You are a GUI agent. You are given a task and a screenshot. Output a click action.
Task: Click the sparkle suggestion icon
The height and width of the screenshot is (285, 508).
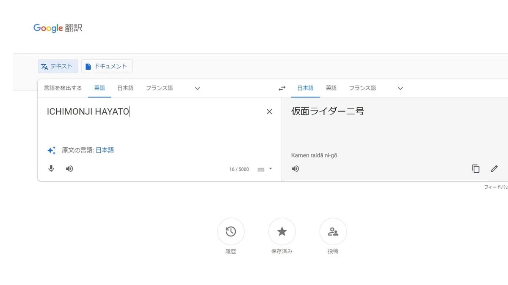pos(51,150)
